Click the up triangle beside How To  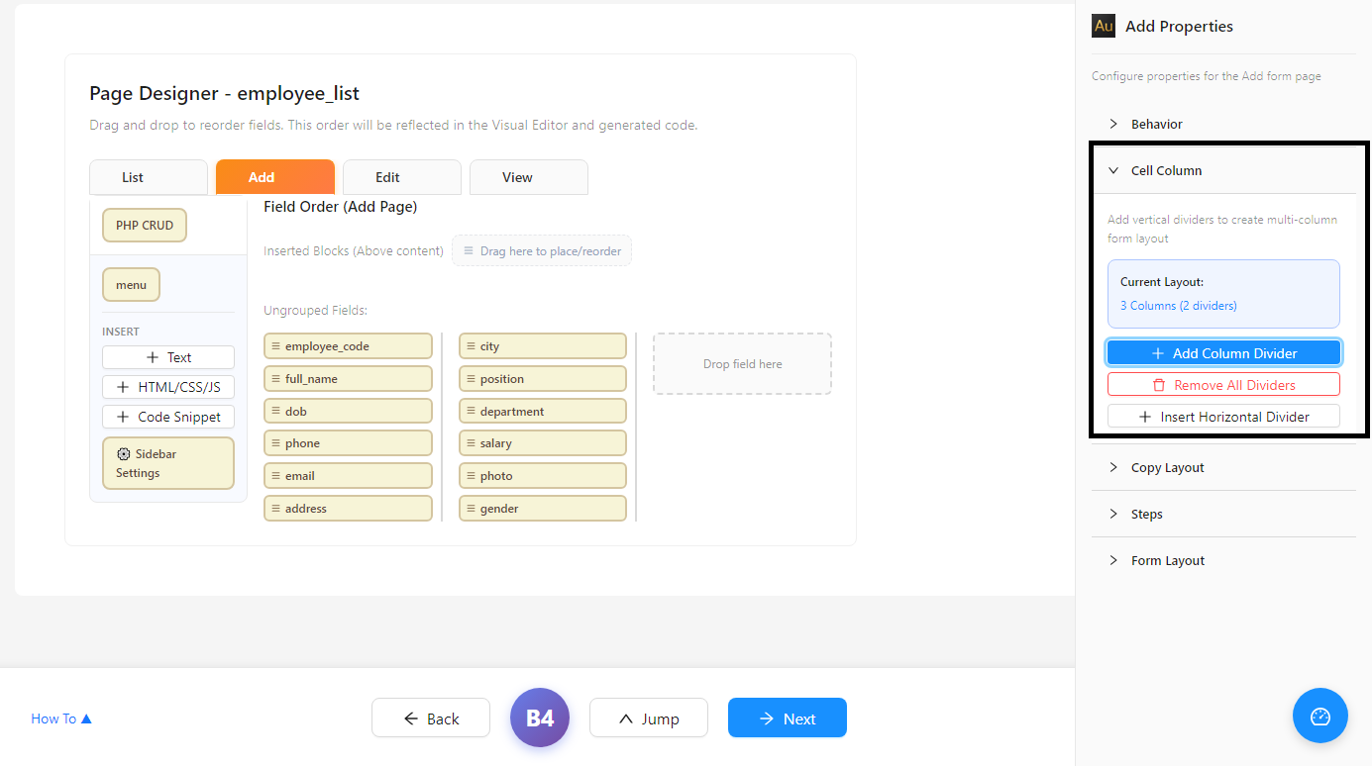[x=86, y=718]
